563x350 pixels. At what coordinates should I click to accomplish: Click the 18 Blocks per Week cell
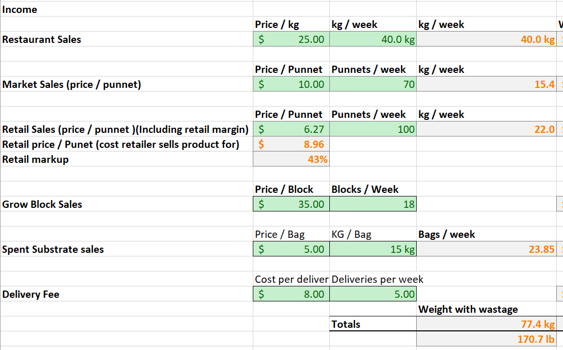point(373,204)
